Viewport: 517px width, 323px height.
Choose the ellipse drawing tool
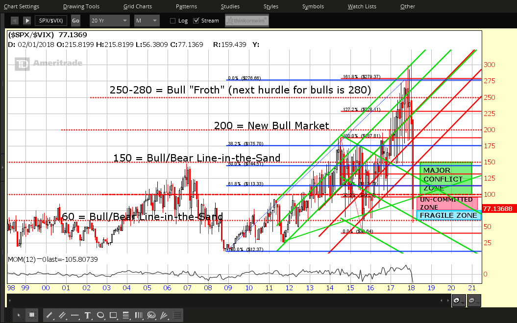[x=100, y=315]
